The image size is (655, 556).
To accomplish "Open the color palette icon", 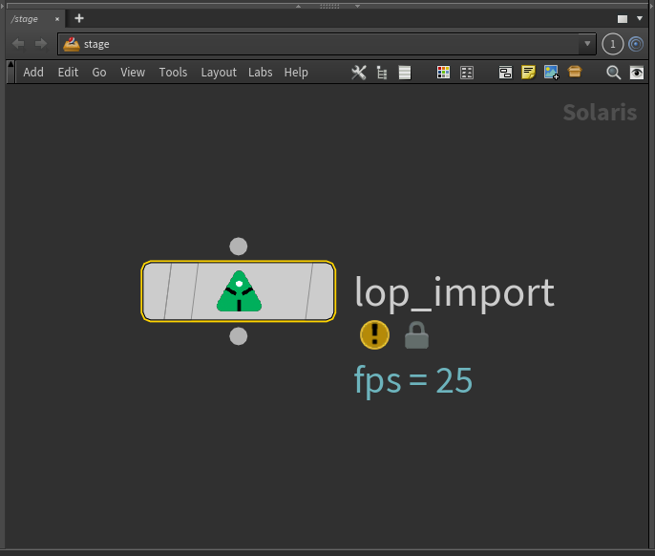I will click(x=443, y=73).
